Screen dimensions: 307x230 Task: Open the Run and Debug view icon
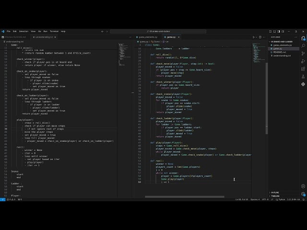click(303, 61)
